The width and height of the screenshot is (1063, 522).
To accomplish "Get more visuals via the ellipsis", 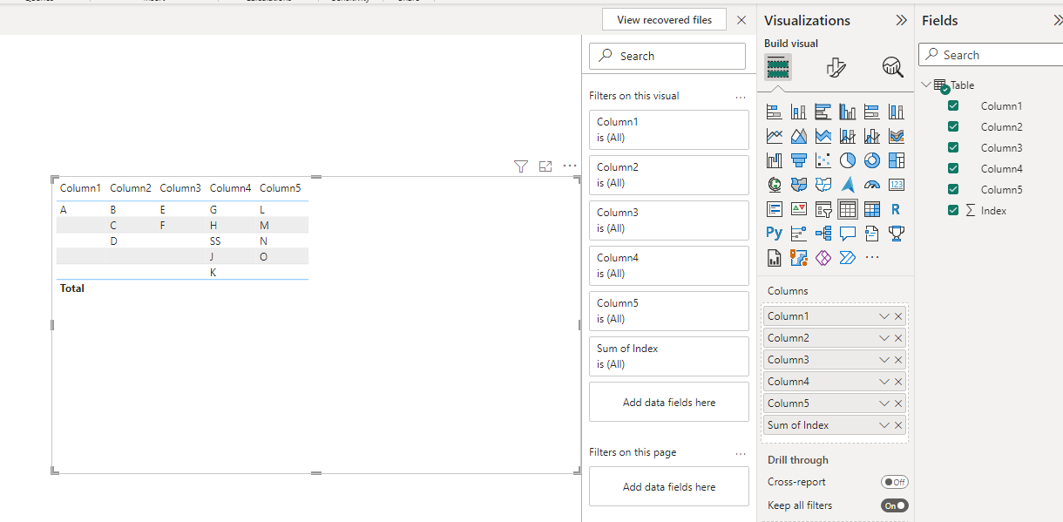I will (872, 258).
